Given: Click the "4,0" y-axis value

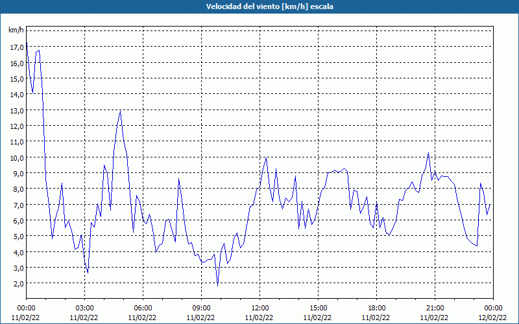Looking at the screenshot, I should pyautogui.click(x=19, y=252).
